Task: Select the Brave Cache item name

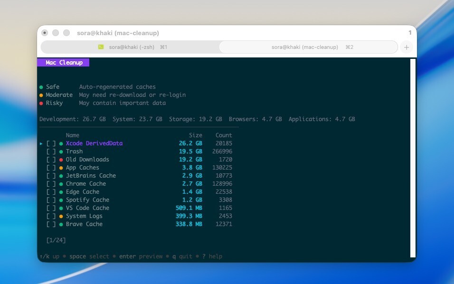Action: 84,224
